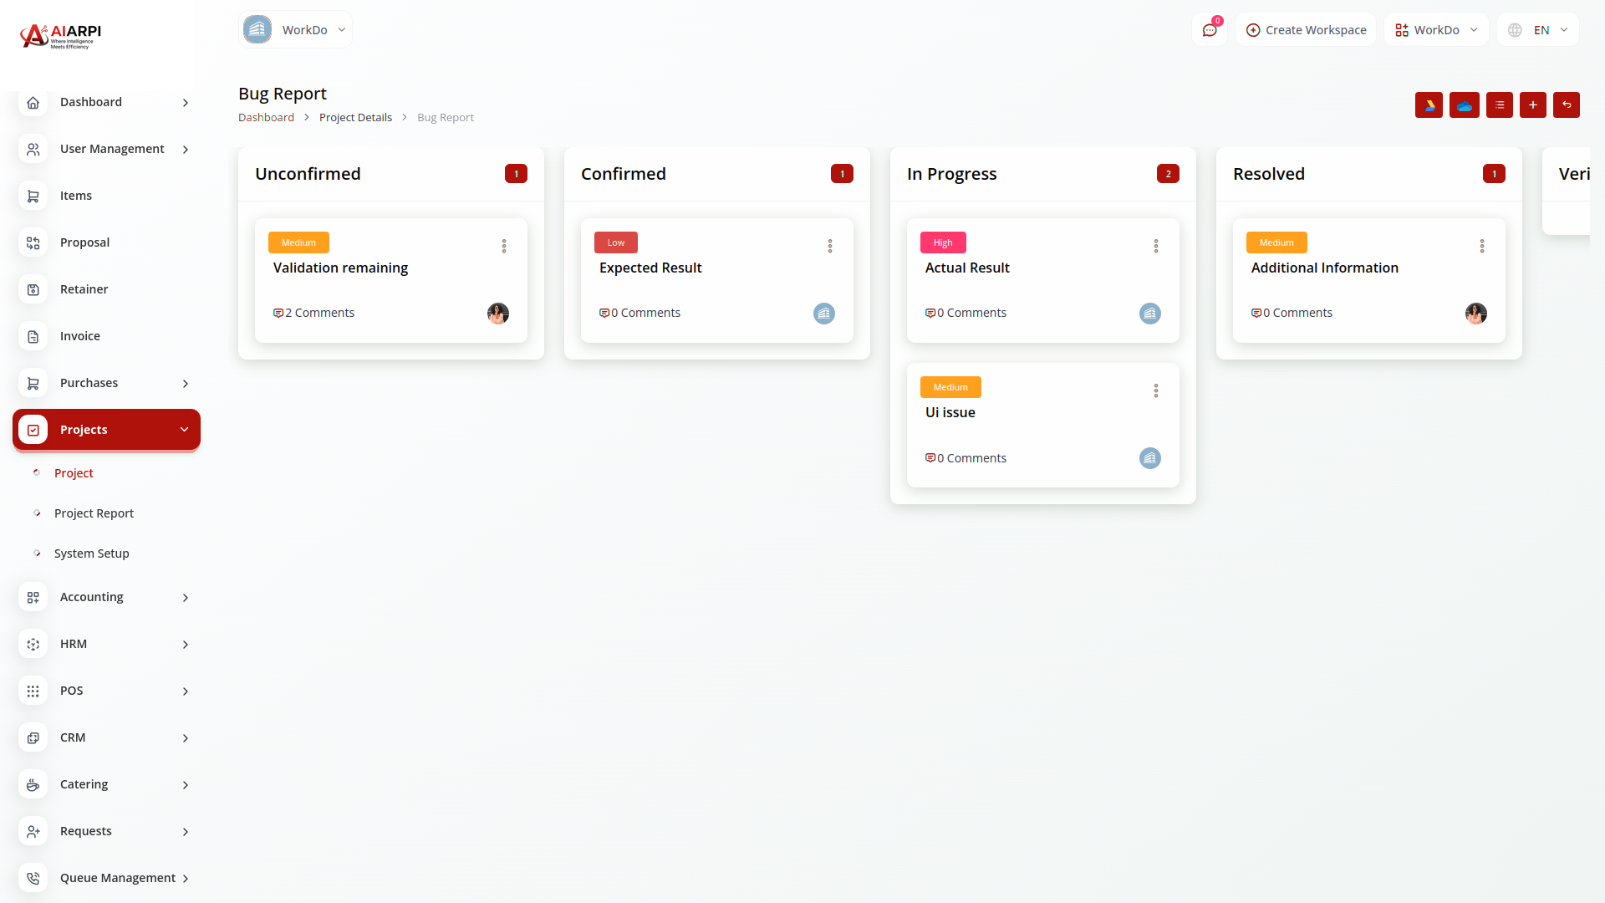Screen dimensions: 1605x903
Task: Open the WorkDo user dropdown at top right
Action: point(1436,30)
